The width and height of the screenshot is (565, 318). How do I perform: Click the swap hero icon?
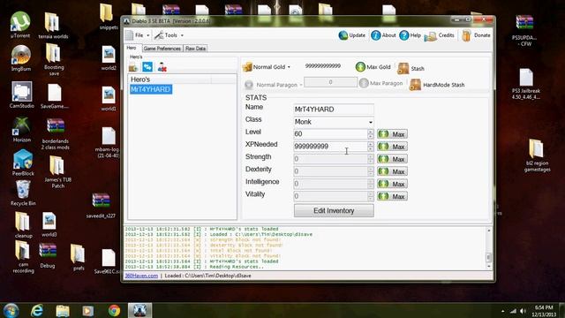(147, 67)
